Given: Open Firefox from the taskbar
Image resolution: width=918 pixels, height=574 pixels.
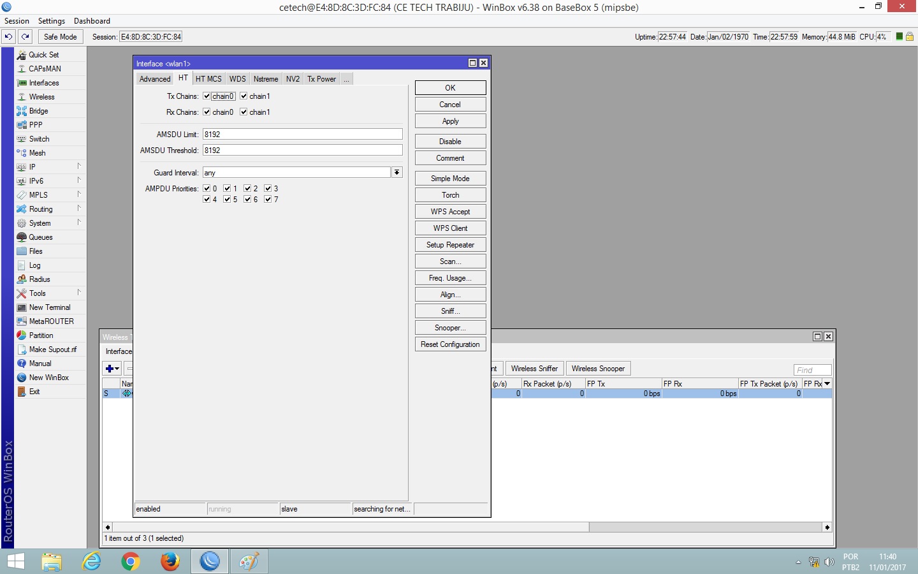Looking at the screenshot, I should (170, 561).
